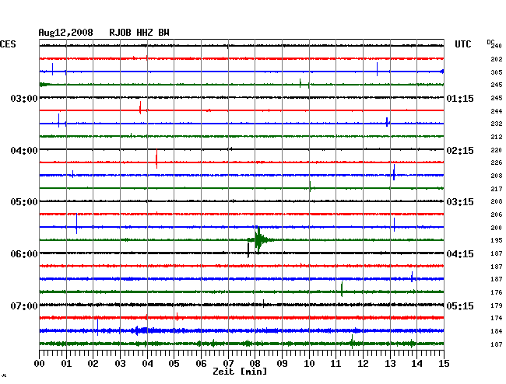Click the DC value 232
The width and height of the screenshot is (506, 384).
[497, 124]
